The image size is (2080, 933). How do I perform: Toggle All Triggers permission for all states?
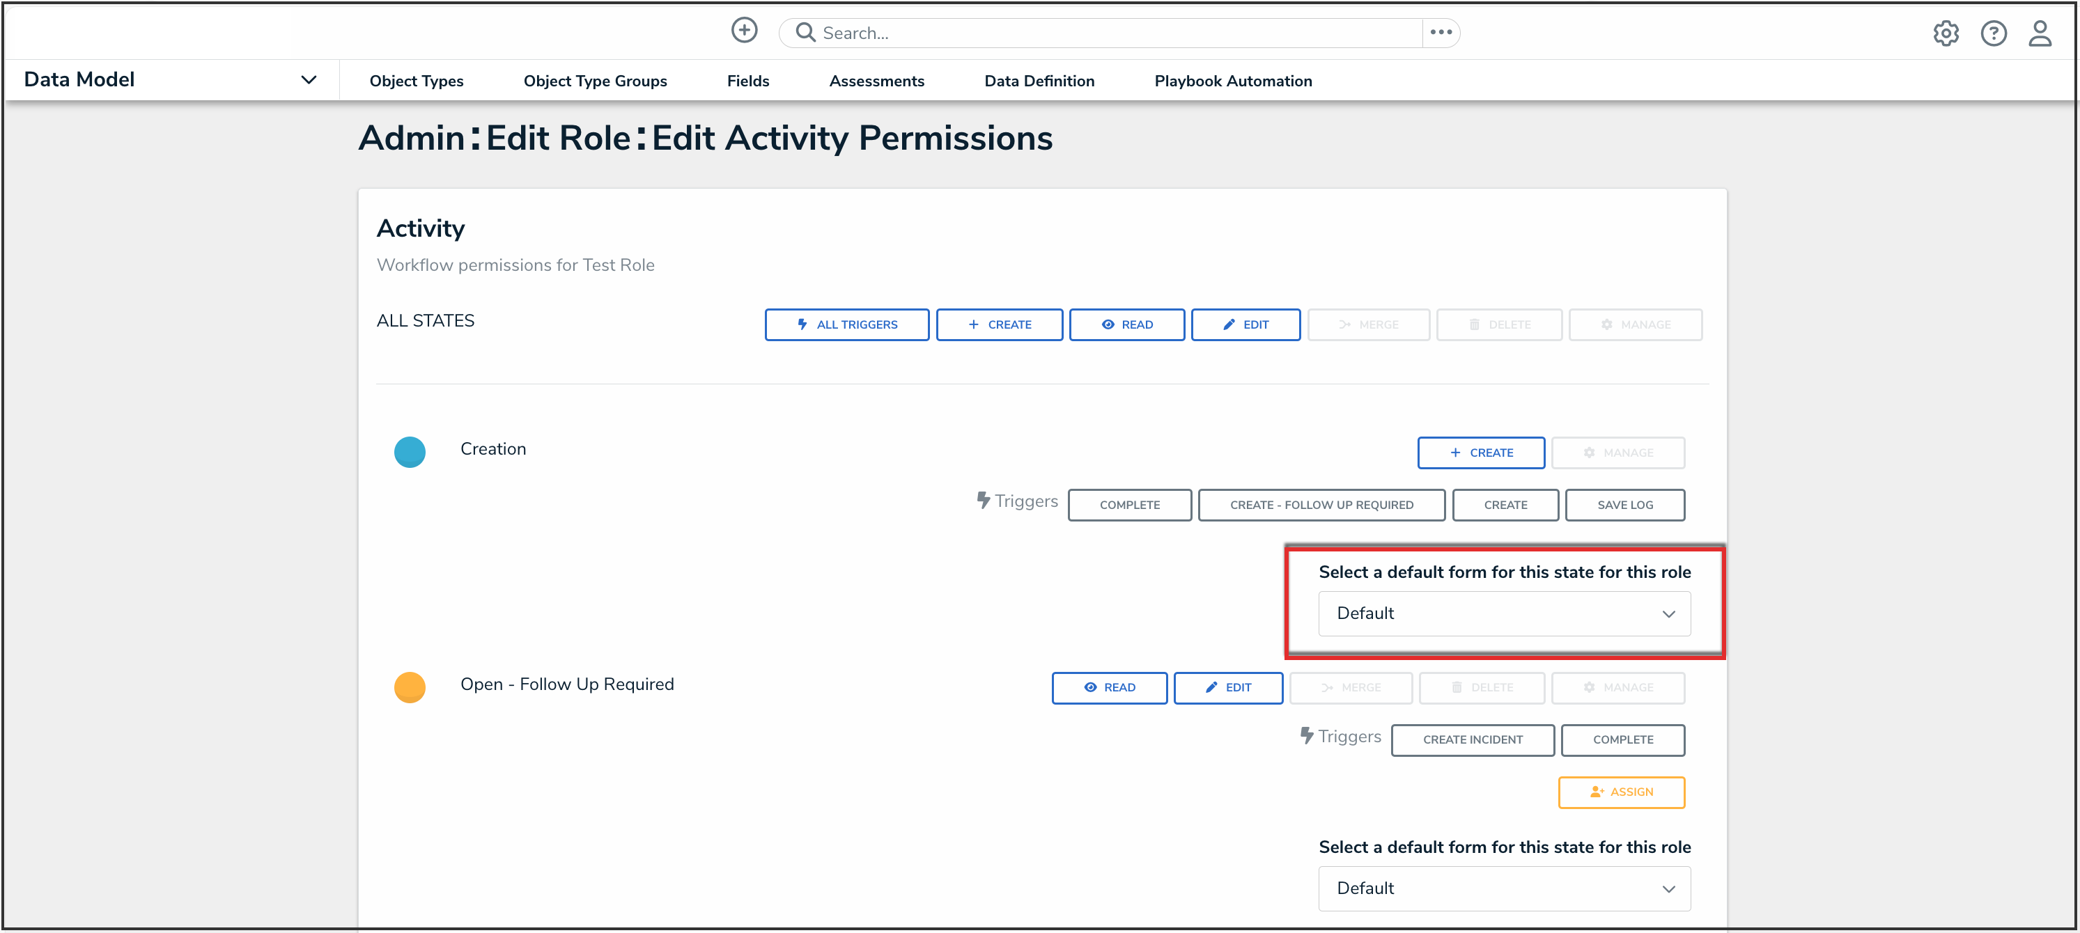[x=846, y=324]
